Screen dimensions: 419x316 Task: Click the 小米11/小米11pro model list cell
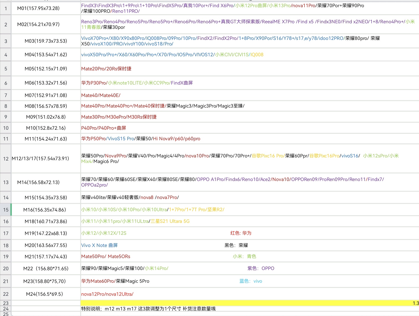[249, 221]
